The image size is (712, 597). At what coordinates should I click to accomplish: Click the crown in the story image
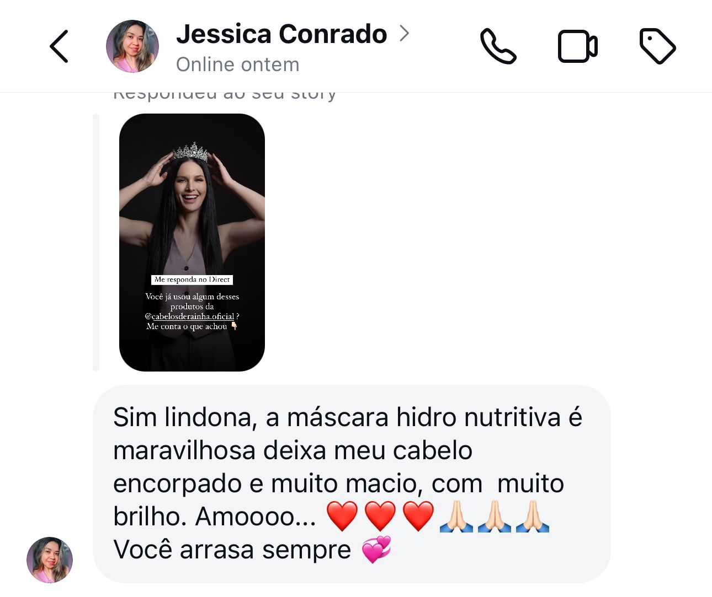click(x=190, y=151)
